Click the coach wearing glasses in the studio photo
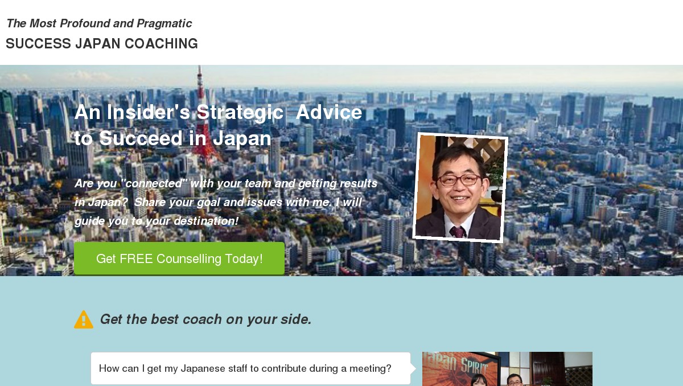This screenshot has height=386, width=683. coord(514,381)
